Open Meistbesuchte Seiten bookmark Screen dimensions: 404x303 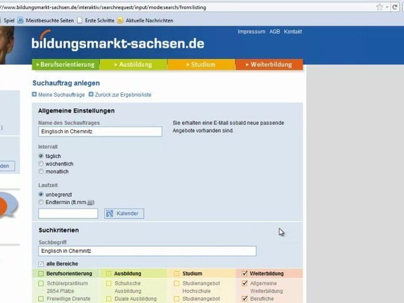coord(45,20)
